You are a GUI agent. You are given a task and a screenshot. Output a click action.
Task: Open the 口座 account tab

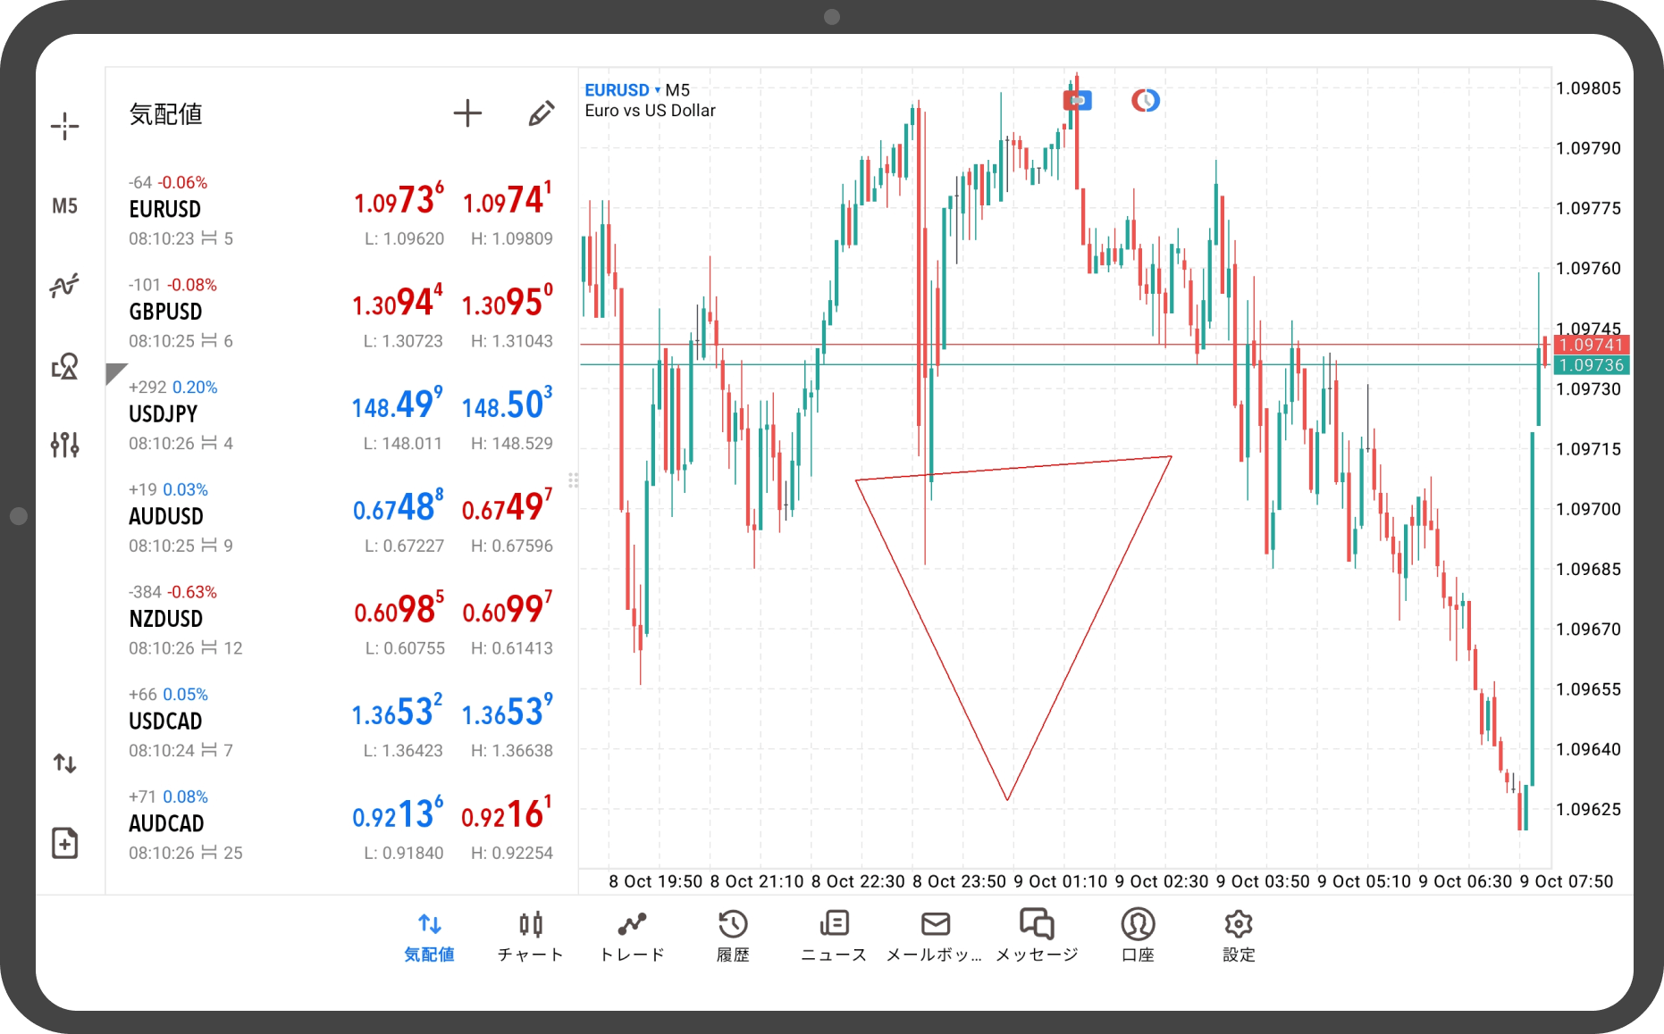pyautogui.click(x=1138, y=937)
